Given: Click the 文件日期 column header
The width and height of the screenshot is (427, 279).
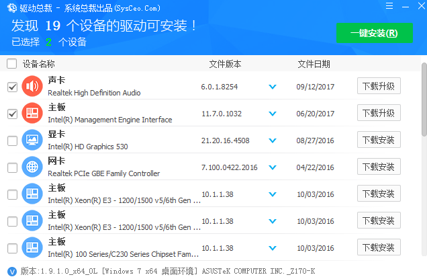Looking at the screenshot, I should (314, 64).
